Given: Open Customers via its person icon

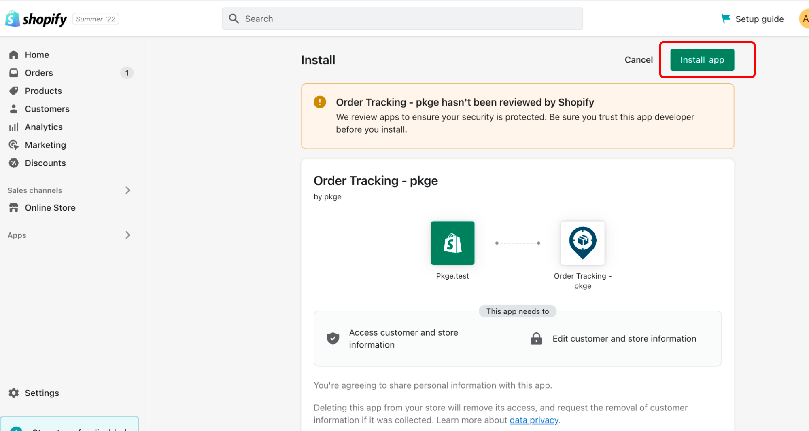Looking at the screenshot, I should [x=14, y=109].
